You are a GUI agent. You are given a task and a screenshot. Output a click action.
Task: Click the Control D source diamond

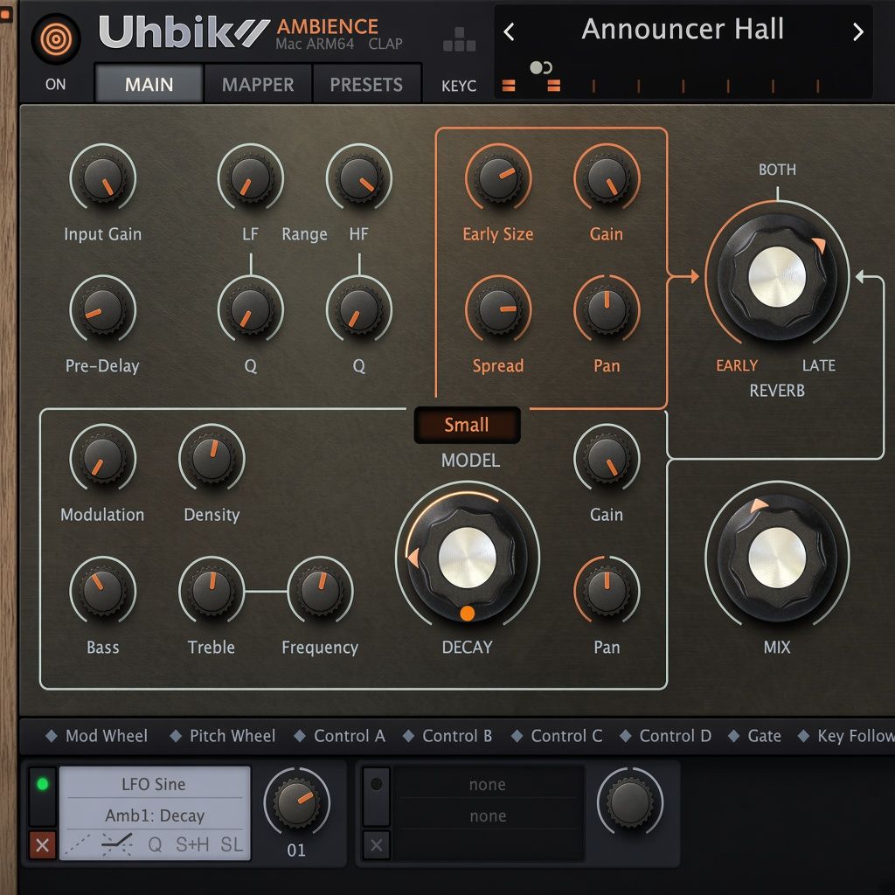click(x=626, y=736)
